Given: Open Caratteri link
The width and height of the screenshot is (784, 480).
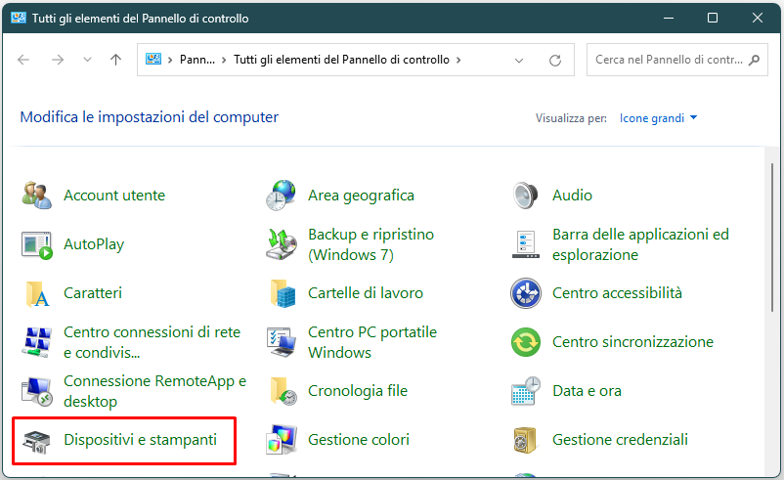Looking at the screenshot, I should click(93, 293).
